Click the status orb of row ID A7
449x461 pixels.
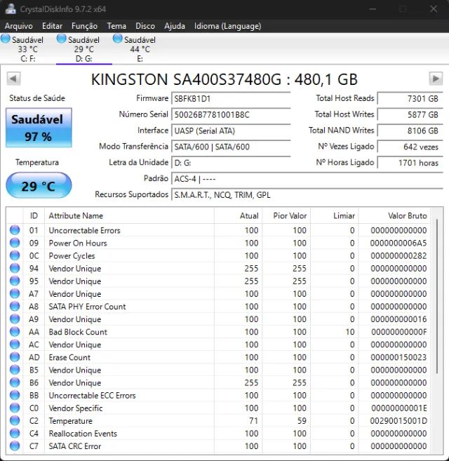click(15, 293)
